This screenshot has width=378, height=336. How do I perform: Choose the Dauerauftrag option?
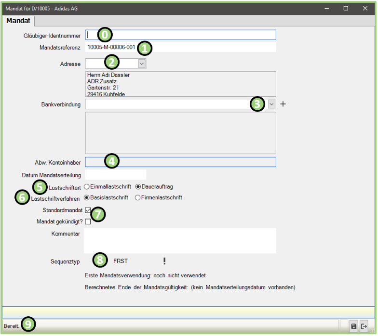coord(138,186)
